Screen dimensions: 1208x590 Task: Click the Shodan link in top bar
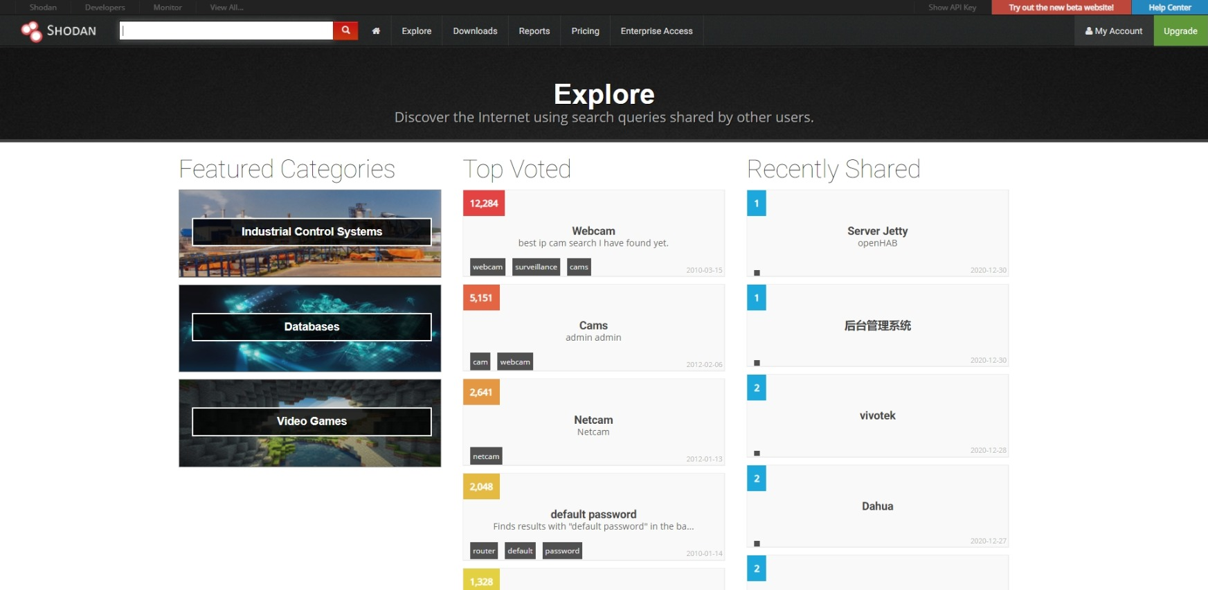coord(43,8)
